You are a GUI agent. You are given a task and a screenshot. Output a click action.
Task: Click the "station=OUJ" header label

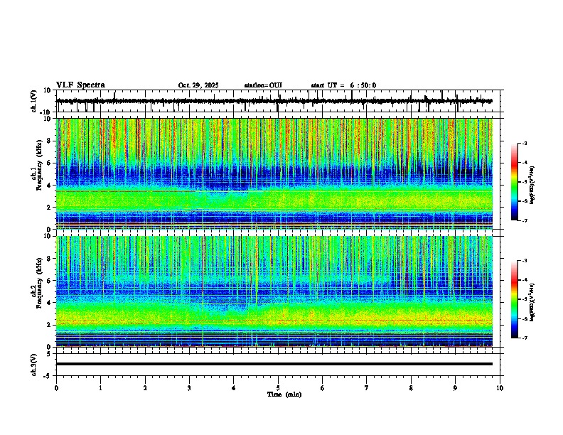coord(263,85)
